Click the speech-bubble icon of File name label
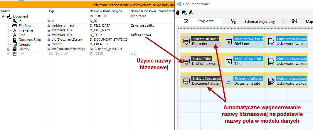Screen dimensions: 313x130 point(186,42)
